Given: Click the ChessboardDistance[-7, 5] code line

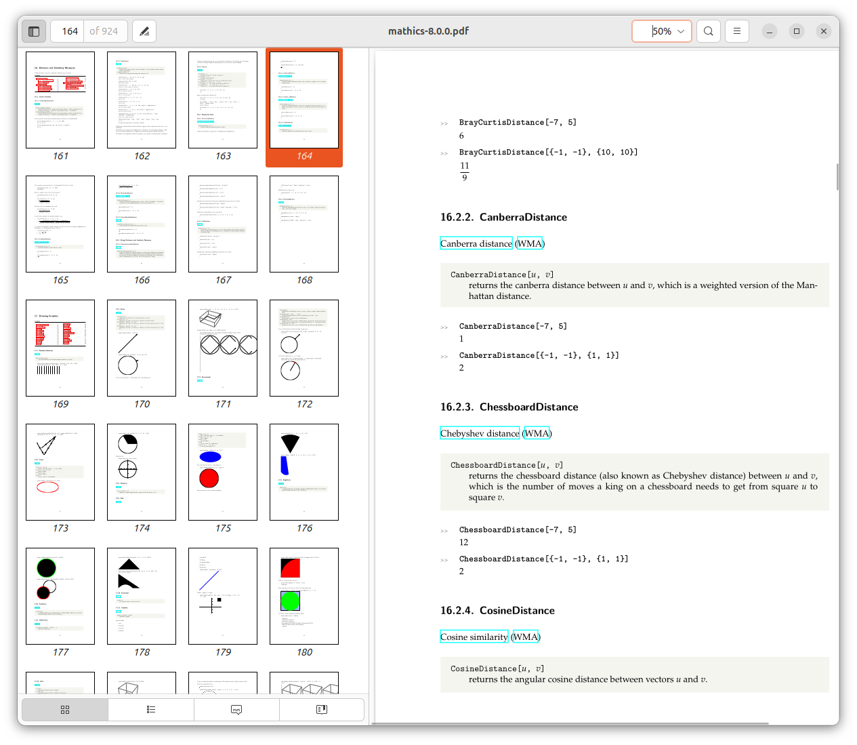Looking at the screenshot, I should coord(518,529).
